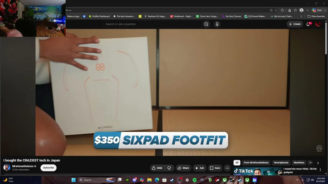Open Stake.us logo favorite
The height and width of the screenshot is (184, 328).
73,16
